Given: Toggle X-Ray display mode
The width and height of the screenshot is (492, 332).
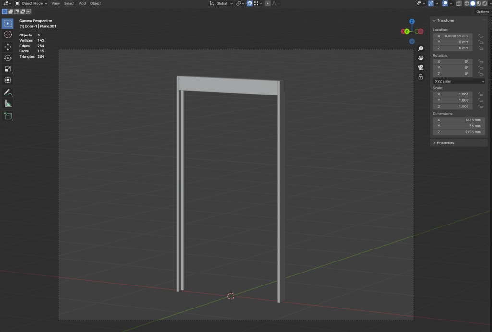Looking at the screenshot, I should point(459,3).
